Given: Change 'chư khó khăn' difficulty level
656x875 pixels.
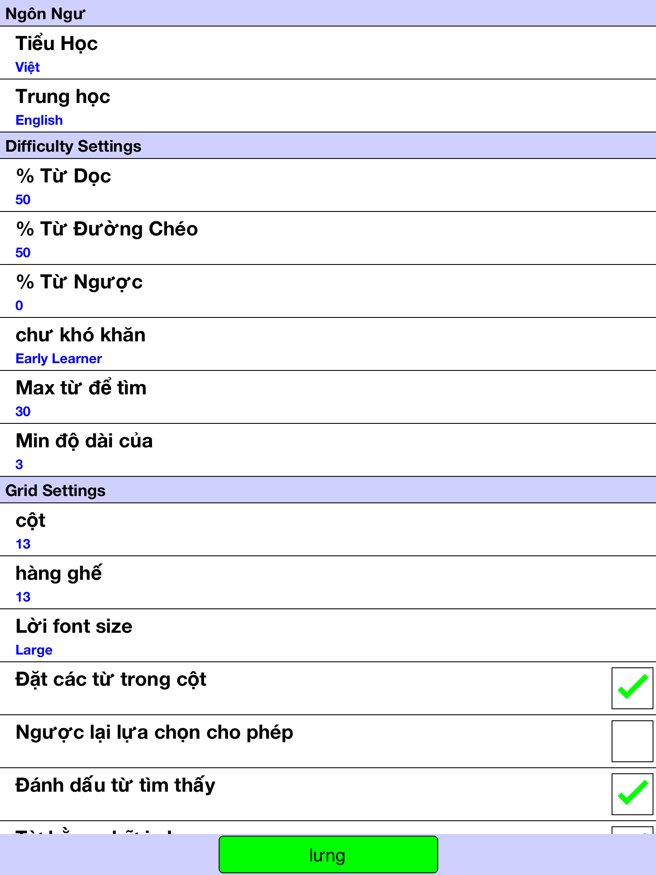Looking at the screenshot, I should coord(328,344).
